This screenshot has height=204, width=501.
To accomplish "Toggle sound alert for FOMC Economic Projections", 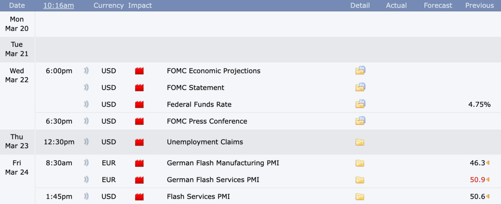I will (x=86, y=71).
